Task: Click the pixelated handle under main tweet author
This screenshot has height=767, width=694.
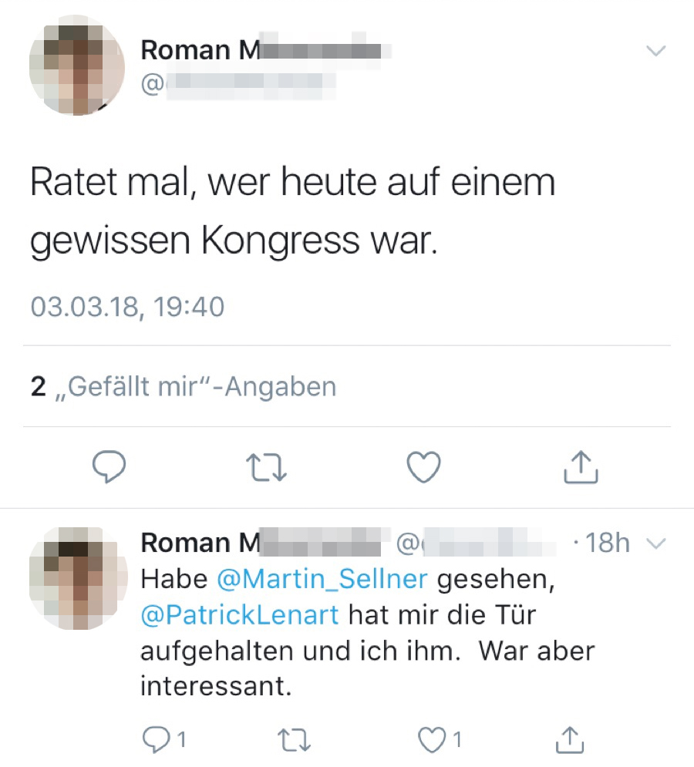Action: tap(238, 85)
